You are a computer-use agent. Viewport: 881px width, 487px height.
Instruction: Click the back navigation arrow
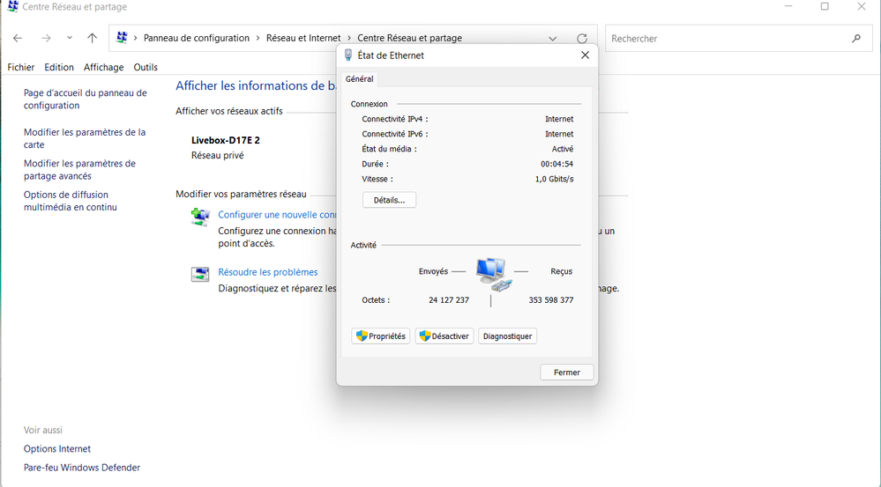[18, 39]
